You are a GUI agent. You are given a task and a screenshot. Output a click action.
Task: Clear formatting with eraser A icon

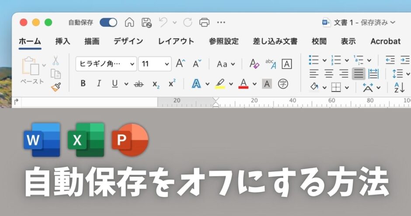[x=254, y=64]
